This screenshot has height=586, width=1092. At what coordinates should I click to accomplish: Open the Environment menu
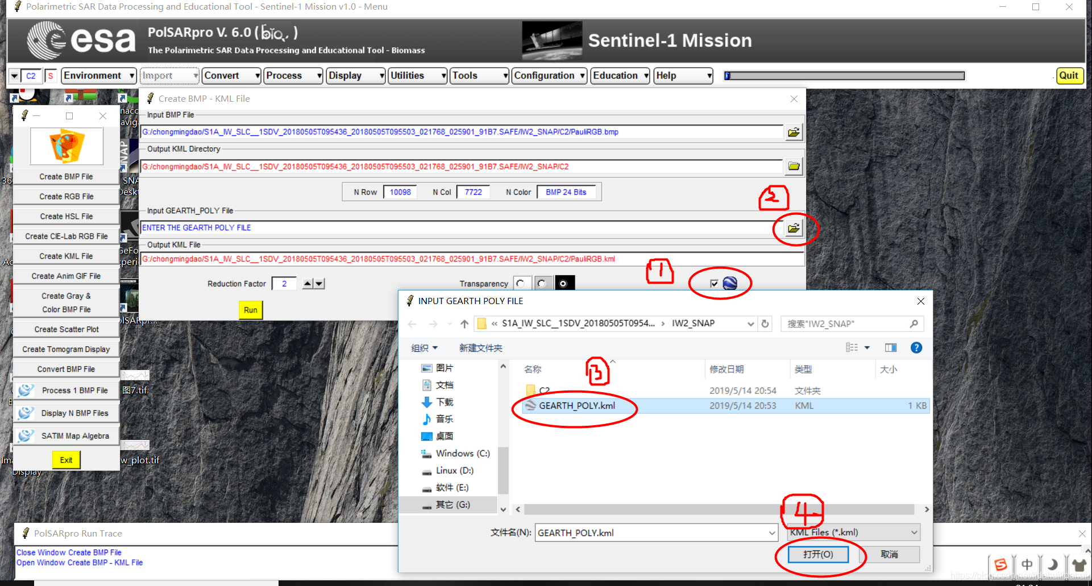click(99, 76)
